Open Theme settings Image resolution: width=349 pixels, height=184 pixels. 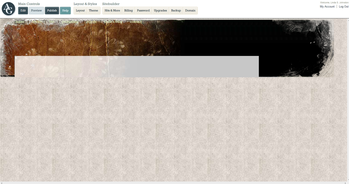(94, 11)
